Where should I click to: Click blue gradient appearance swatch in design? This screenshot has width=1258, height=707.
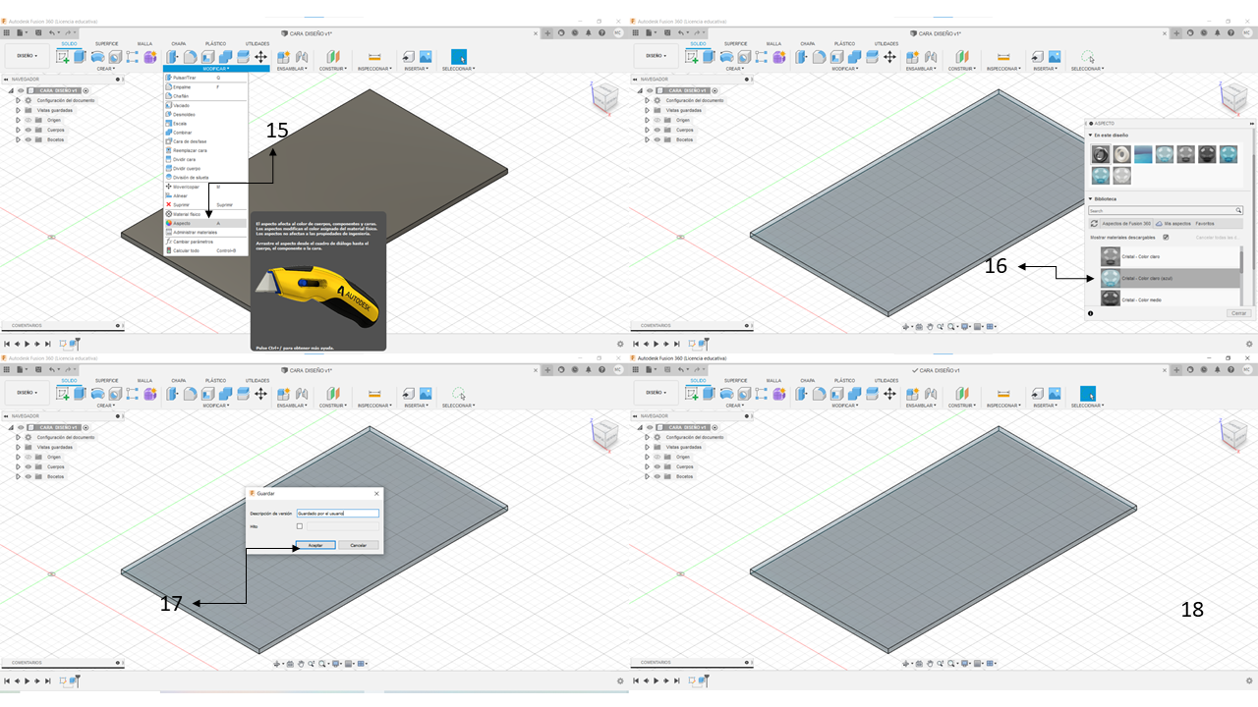tap(1143, 154)
